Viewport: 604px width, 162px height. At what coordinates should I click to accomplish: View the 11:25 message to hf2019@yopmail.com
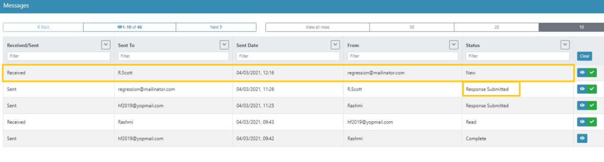(x=582, y=106)
